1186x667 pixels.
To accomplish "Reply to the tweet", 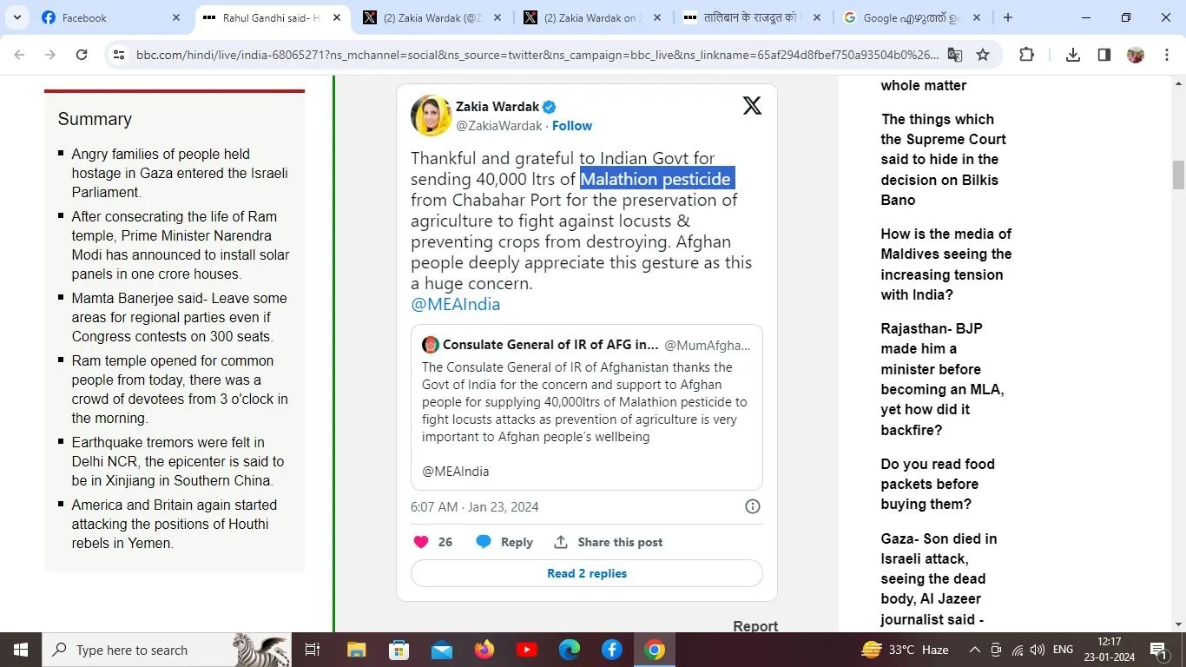I will (504, 542).
